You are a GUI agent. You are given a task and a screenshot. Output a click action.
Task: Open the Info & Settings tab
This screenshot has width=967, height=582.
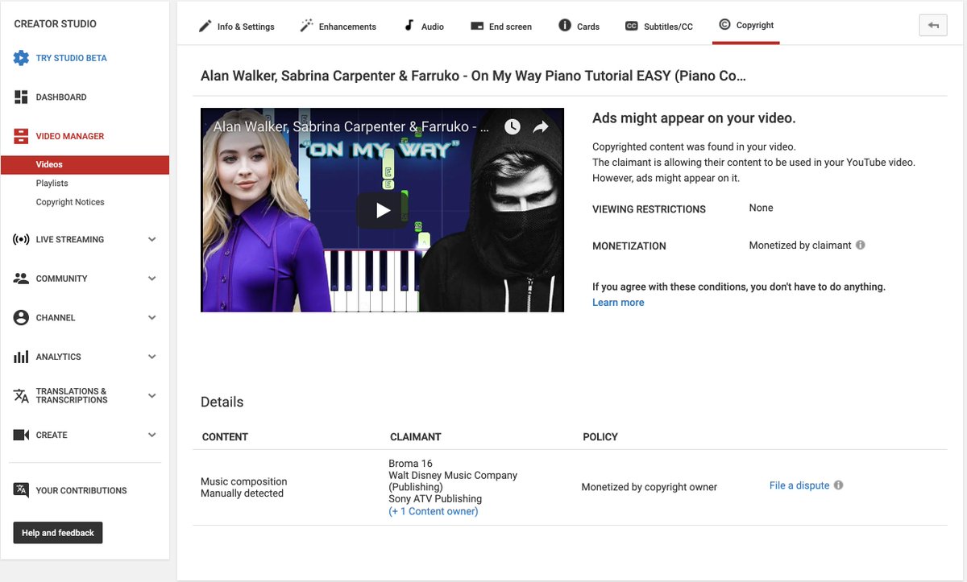coord(237,26)
